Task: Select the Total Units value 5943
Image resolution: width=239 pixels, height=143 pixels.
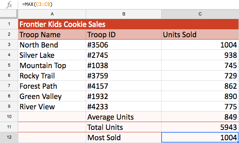Action: (x=200, y=127)
